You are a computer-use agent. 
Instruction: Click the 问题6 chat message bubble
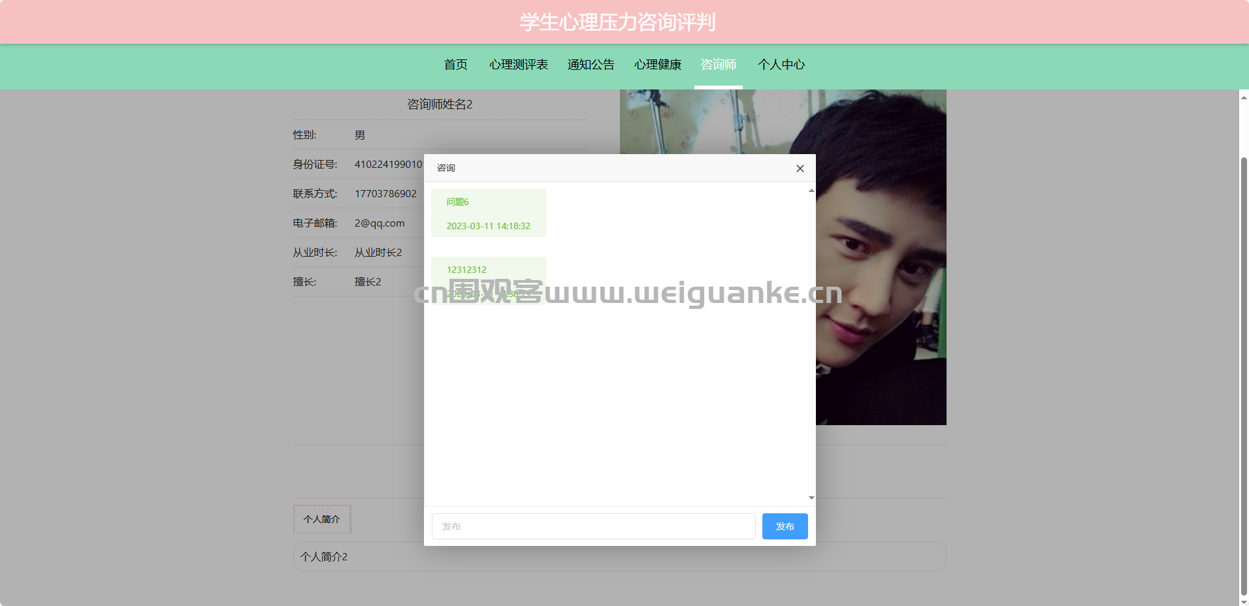[489, 213]
